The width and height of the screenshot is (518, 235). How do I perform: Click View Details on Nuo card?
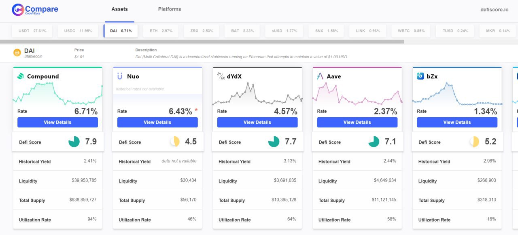157,122
